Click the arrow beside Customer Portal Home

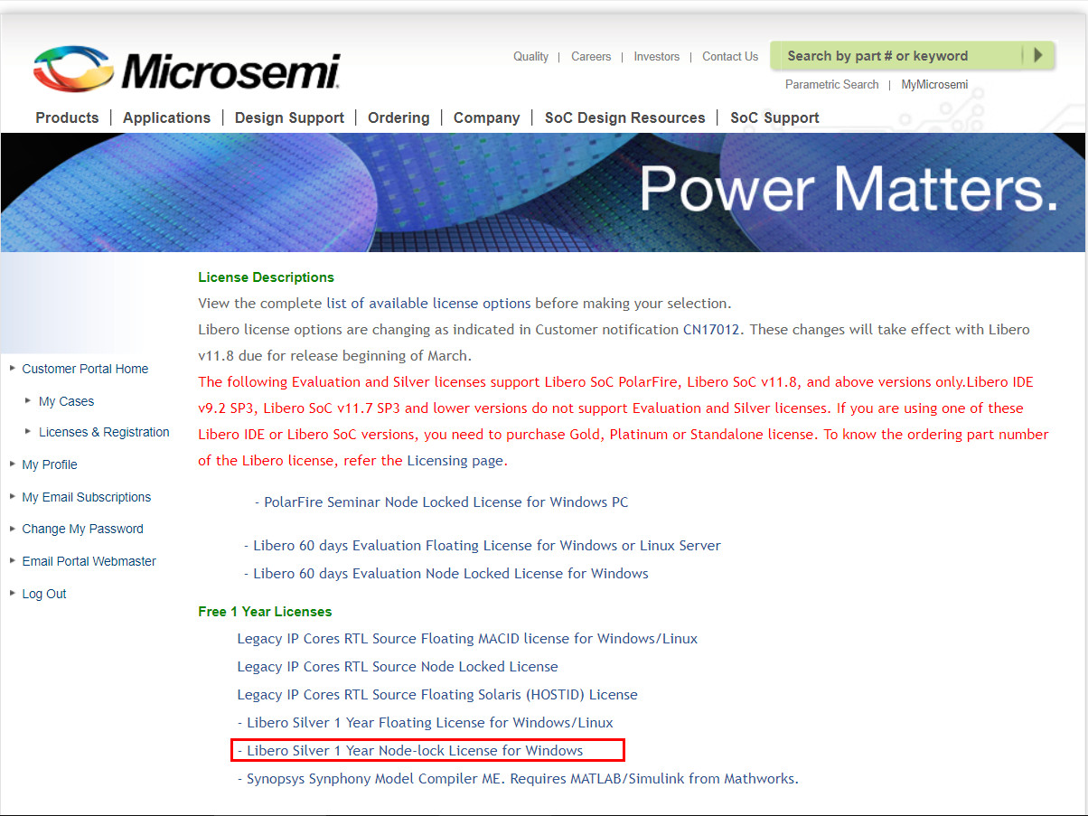tap(13, 368)
